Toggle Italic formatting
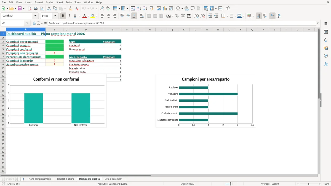This screenshot has width=331, height=186. point(69,16)
